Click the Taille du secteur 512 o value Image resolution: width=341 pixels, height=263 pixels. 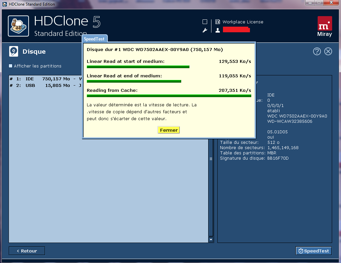273,143
